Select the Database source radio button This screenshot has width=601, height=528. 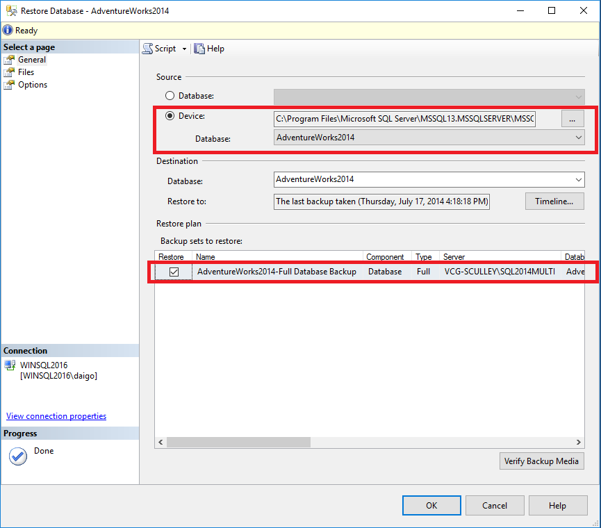(x=170, y=96)
